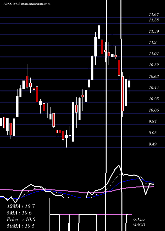This screenshot has width=165, height=231.
Task: Click the 5MA : 10.6 value
Action: coord(19,213)
